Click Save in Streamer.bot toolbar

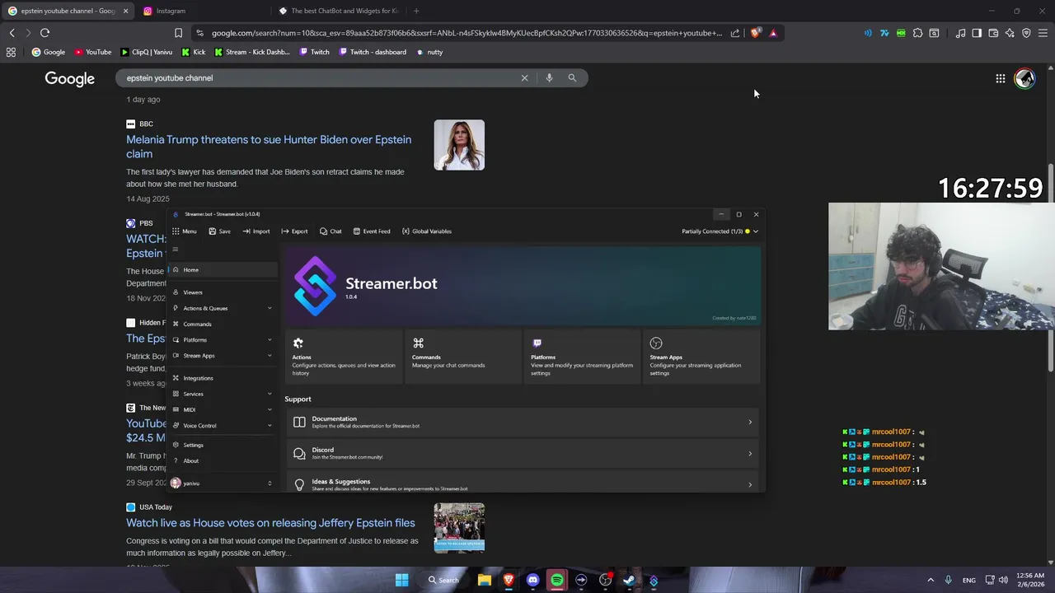point(220,231)
